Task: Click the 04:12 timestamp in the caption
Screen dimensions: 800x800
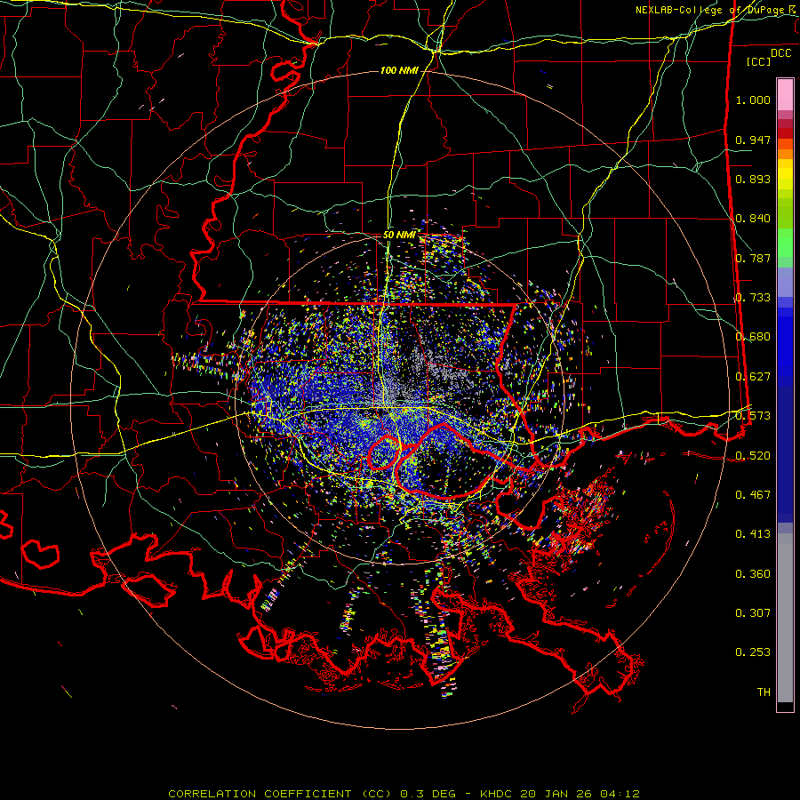Action: click(x=620, y=794)
